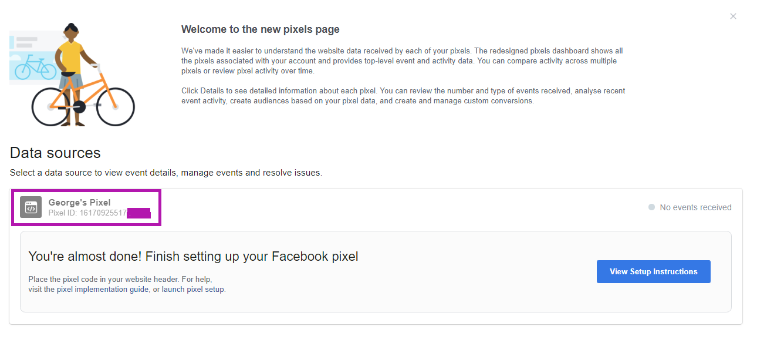
Task: Click the Place the pixel code instruction text
Action: 120,280
